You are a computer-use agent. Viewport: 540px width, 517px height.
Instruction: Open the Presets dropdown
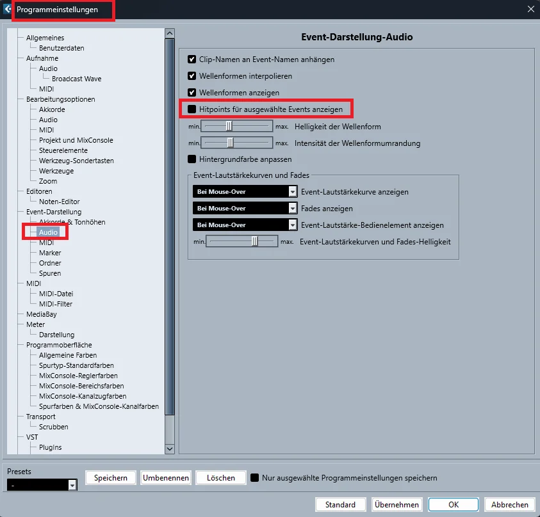[42, 485]
